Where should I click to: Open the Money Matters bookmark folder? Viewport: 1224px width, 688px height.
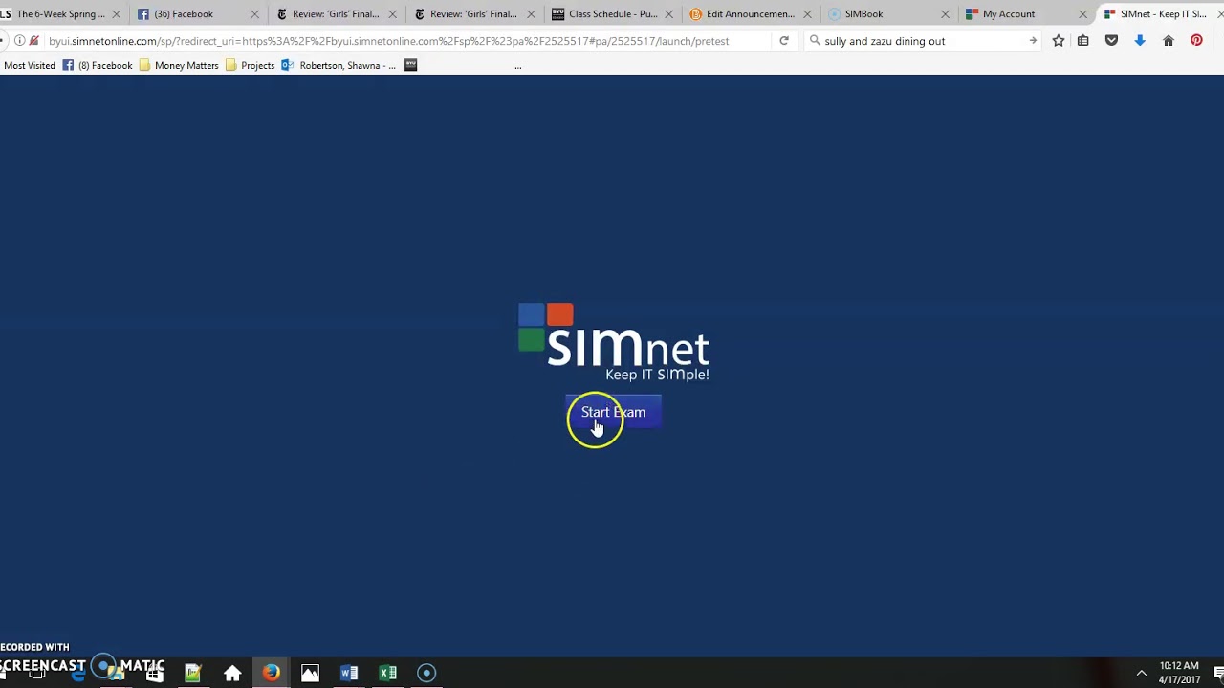tap(179, 65)
